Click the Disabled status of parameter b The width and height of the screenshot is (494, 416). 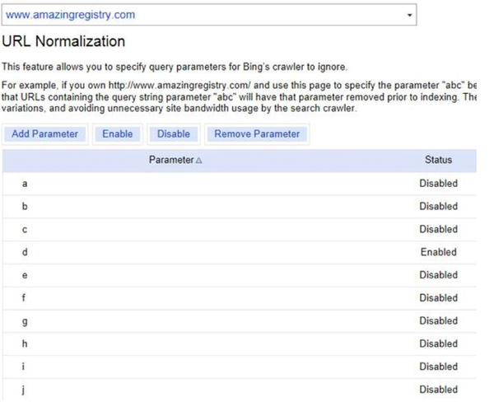439,207
